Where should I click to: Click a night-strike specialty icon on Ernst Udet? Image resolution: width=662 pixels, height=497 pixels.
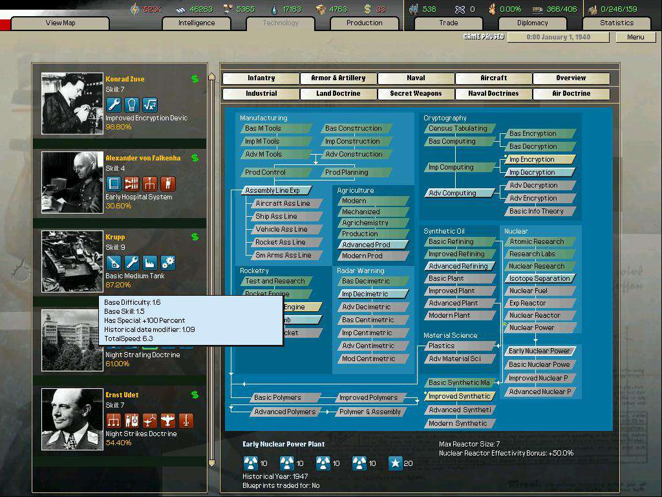click(169, 421)
